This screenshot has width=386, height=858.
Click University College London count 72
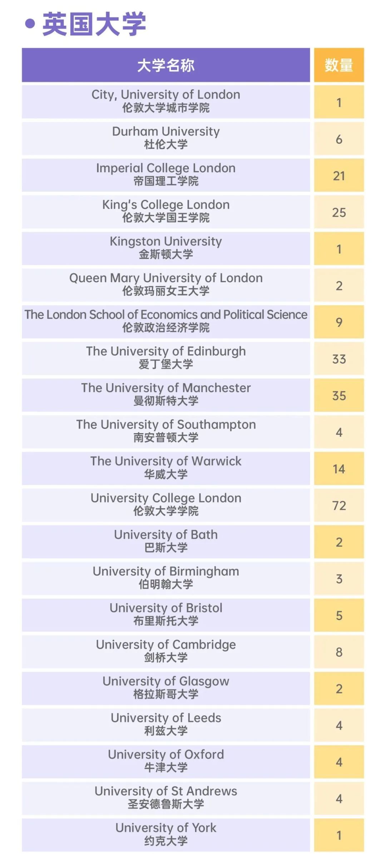[339, 505]
